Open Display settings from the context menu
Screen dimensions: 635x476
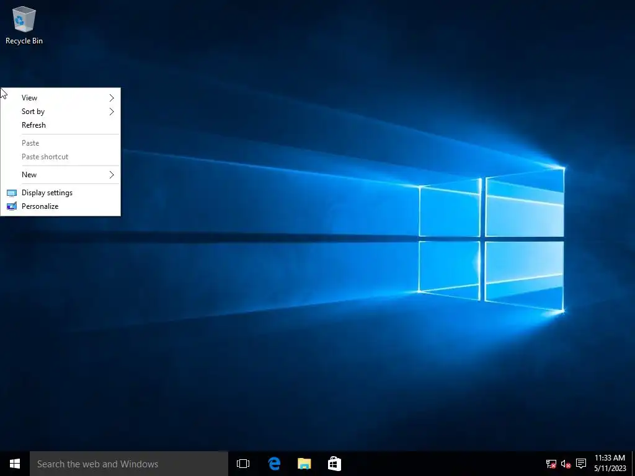click(60, 193)
